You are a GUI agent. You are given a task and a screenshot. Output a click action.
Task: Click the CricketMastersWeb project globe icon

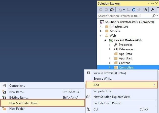click(111, 40)
